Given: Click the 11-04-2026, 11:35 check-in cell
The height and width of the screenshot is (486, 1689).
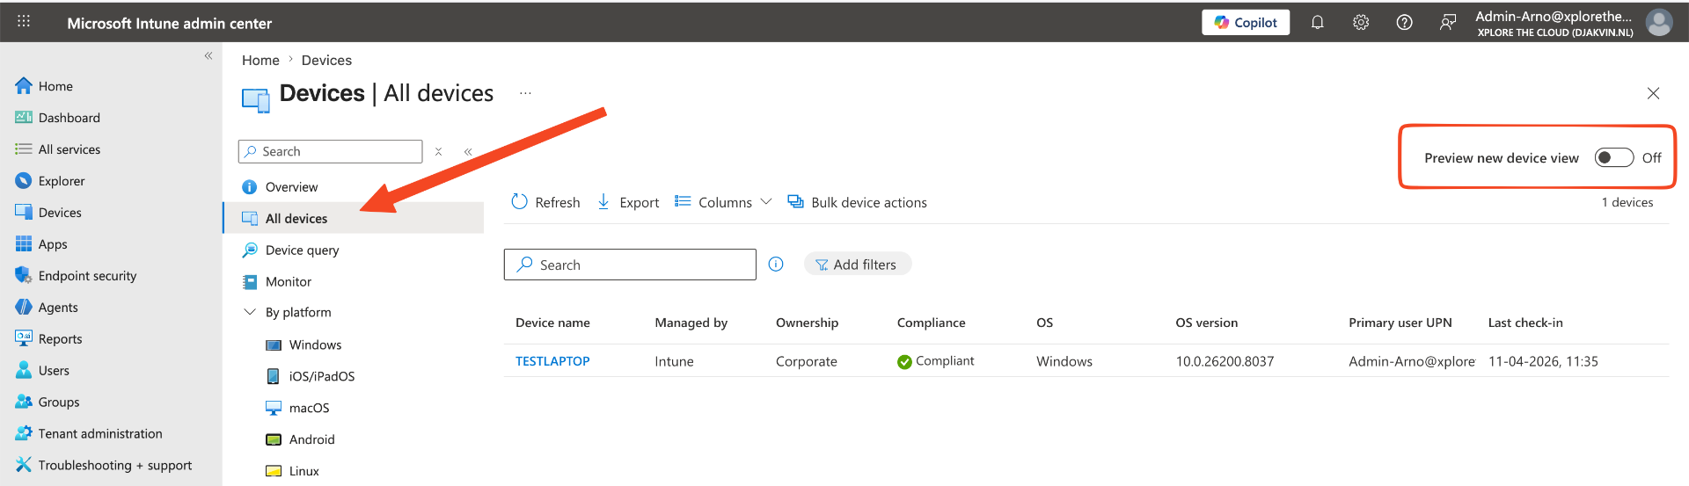Looking at the screenshot, I should [x=1543, y=361].
